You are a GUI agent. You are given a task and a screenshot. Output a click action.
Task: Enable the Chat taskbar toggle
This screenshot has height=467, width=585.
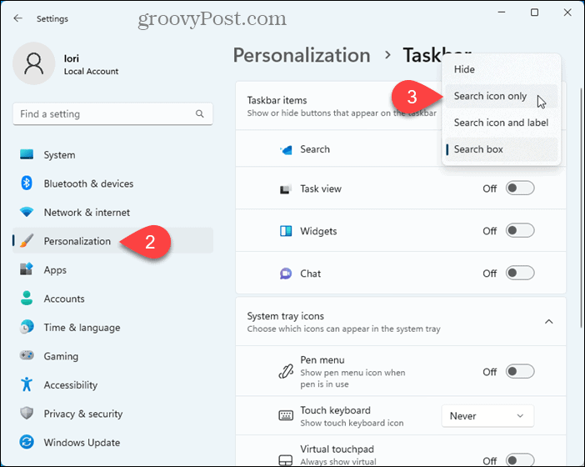click(520, 274)
